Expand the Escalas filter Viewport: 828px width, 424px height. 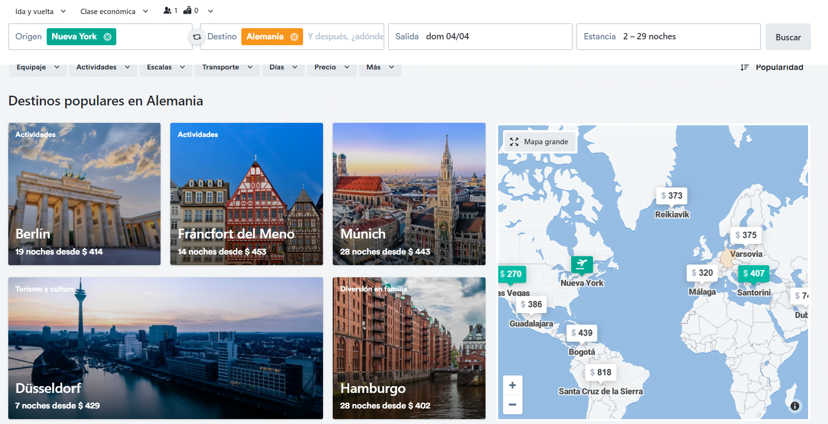pyautogui.click(x=166, y=68)
